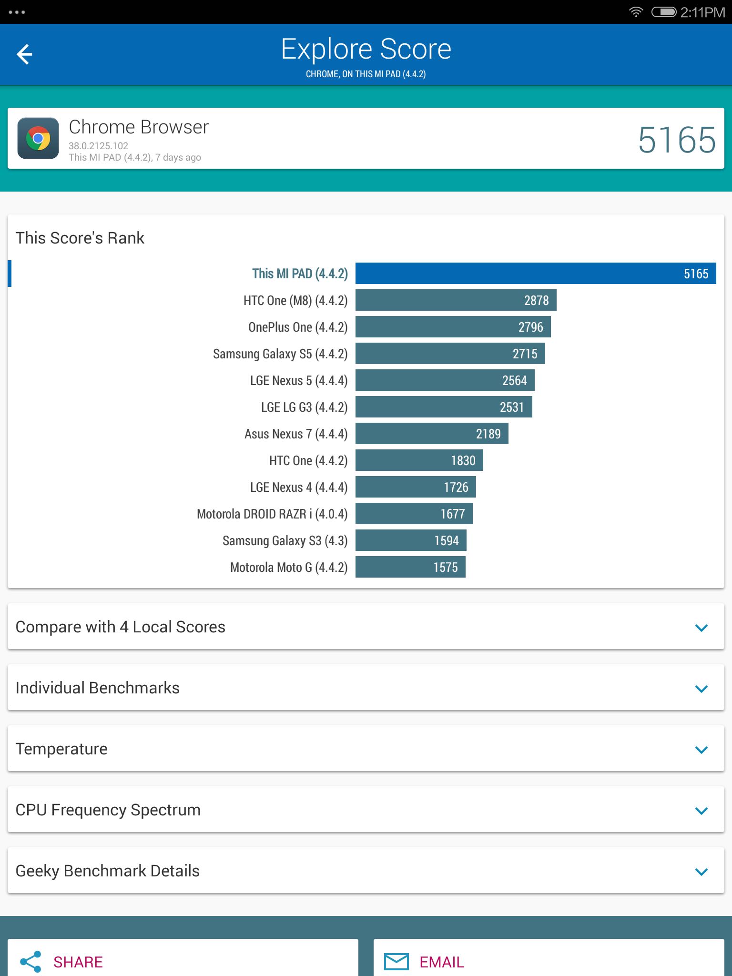Select the This MI PAD 5165 bar

[536, 274]
